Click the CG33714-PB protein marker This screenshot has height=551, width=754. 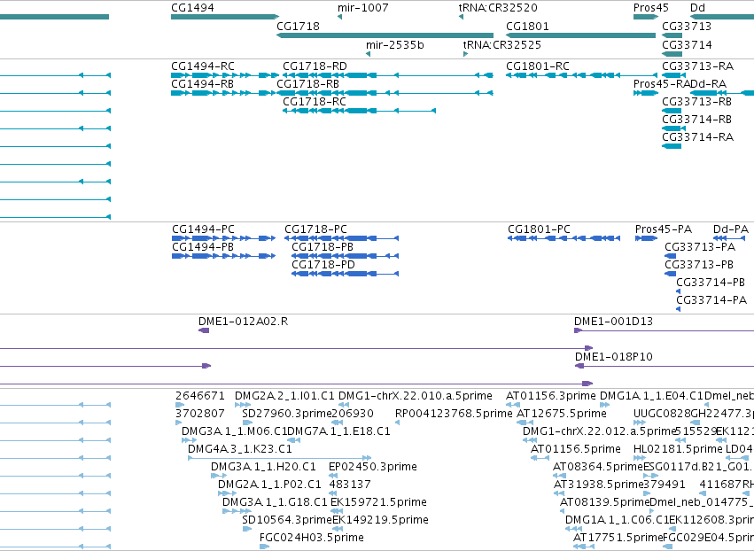tap(678, 291)
